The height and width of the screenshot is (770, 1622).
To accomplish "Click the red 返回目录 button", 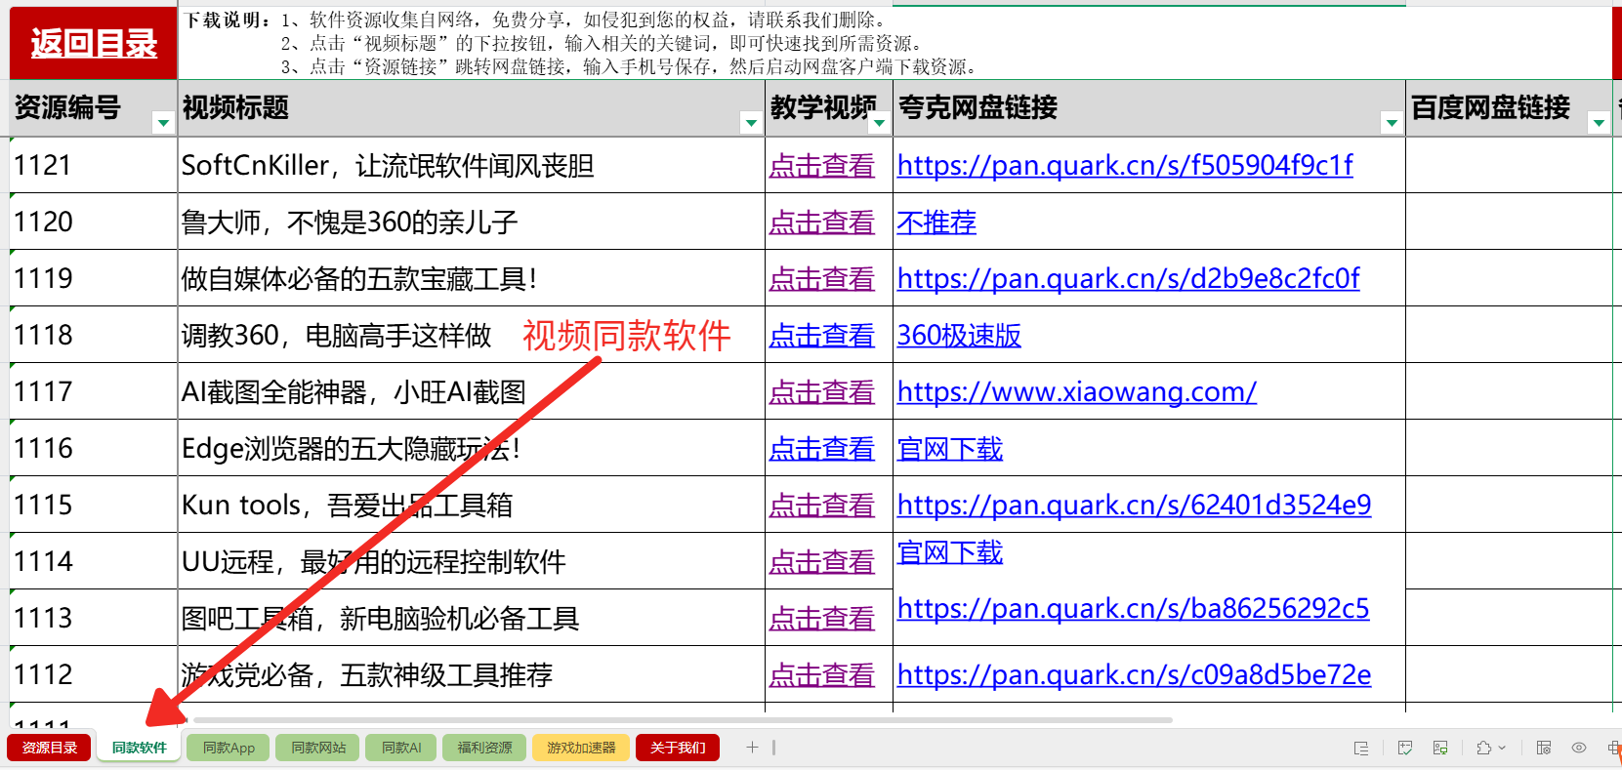I will pyautogui.click(x=94, y=43).
